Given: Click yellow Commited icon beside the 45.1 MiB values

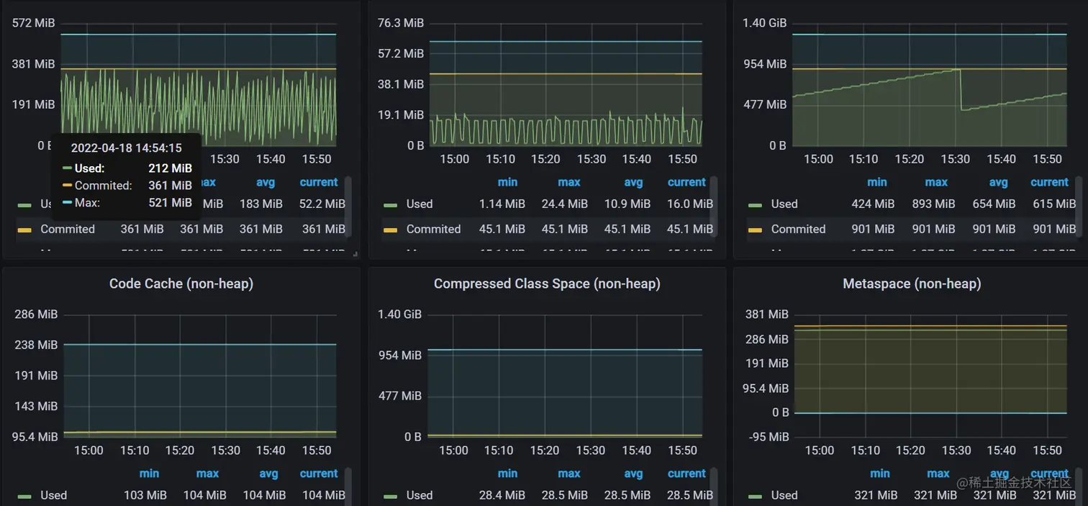Looking at the screenshot, I should 390,230.
